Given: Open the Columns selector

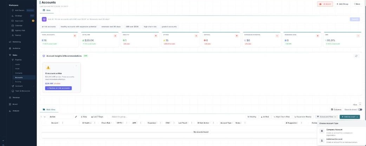Looking at the screenshot, I should [336, 110].
